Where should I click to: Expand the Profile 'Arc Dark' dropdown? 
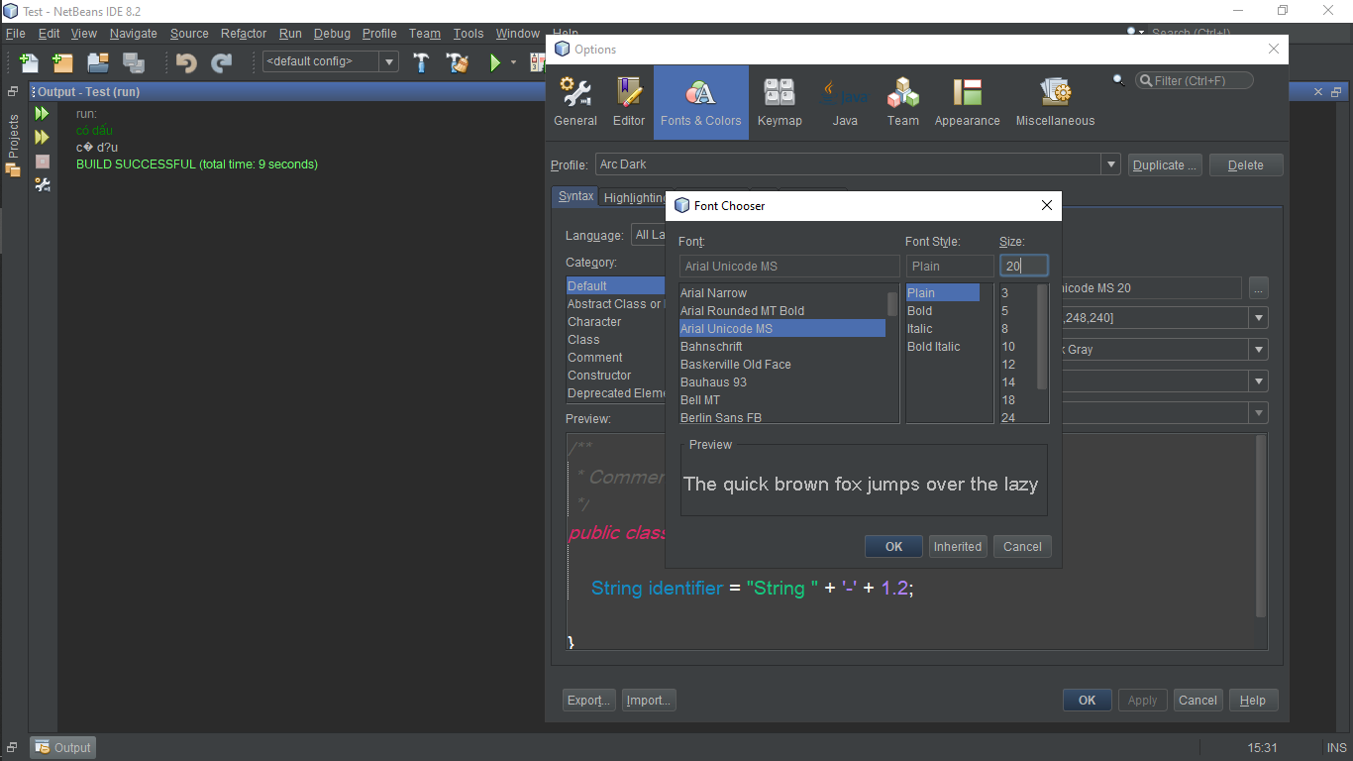[x=1110, y=164]
